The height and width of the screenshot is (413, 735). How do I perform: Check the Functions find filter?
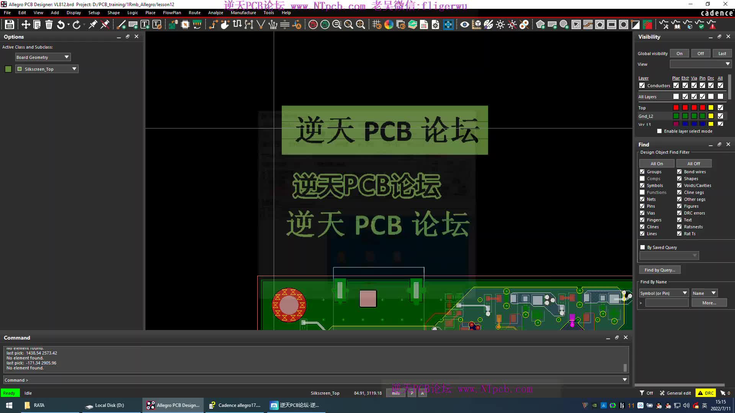click(x=642, y=192)
